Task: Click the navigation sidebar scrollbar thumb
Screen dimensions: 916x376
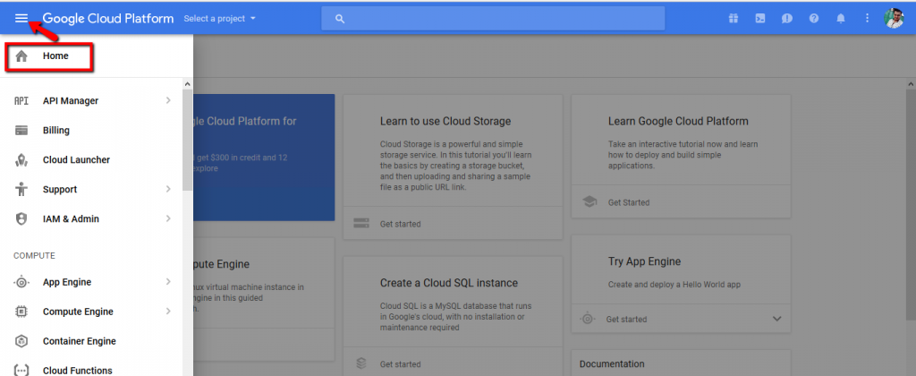Action: (x=188, y=141)
